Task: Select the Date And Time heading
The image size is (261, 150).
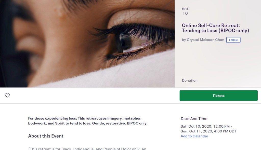Action: click(x=194, y=119)
